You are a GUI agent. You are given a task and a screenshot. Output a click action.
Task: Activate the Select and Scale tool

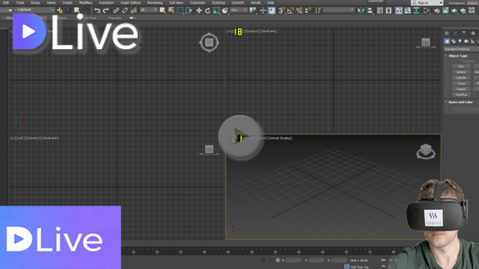[x=216, y=10]
